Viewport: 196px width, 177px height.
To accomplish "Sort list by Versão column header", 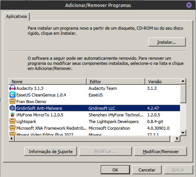I will point(163,82).
